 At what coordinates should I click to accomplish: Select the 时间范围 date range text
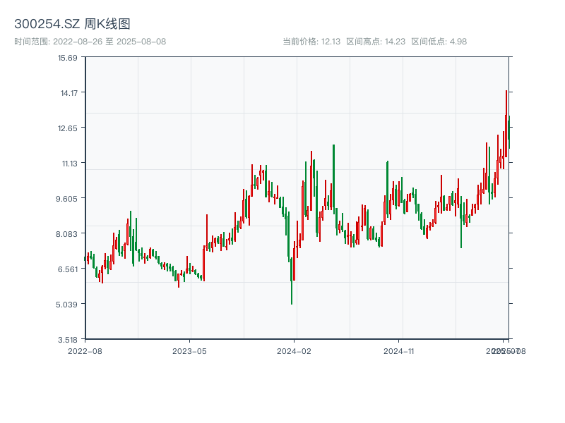click(90, 42)
